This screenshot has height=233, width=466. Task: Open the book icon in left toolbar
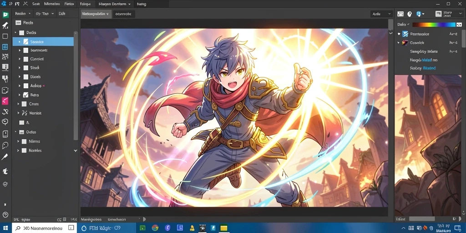click(5, 134)
